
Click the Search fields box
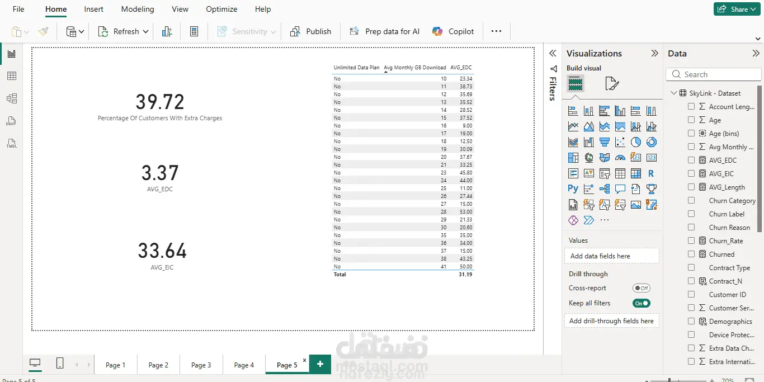pyautogui.click(x=714, y=74)
